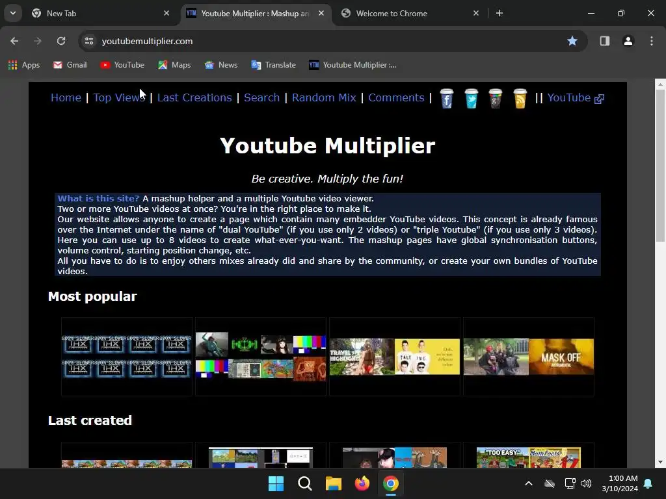The image size is (666, 499).
Task: Open the Twitter coffee cup icon
Action: 471,99
